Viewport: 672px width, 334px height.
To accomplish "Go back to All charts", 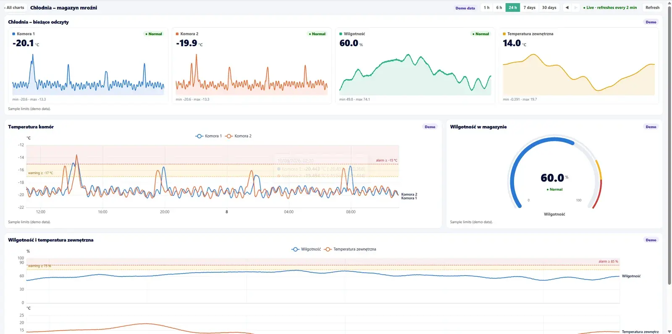I will click(14, 8).
